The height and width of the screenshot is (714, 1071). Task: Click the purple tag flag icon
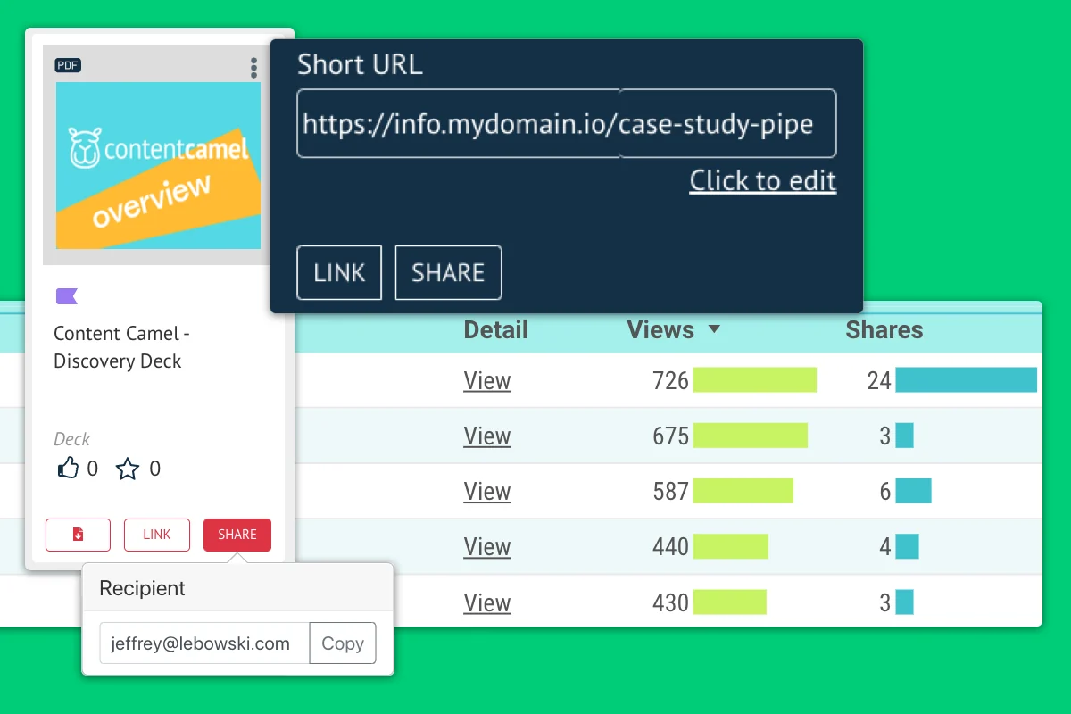coord(67,296)
